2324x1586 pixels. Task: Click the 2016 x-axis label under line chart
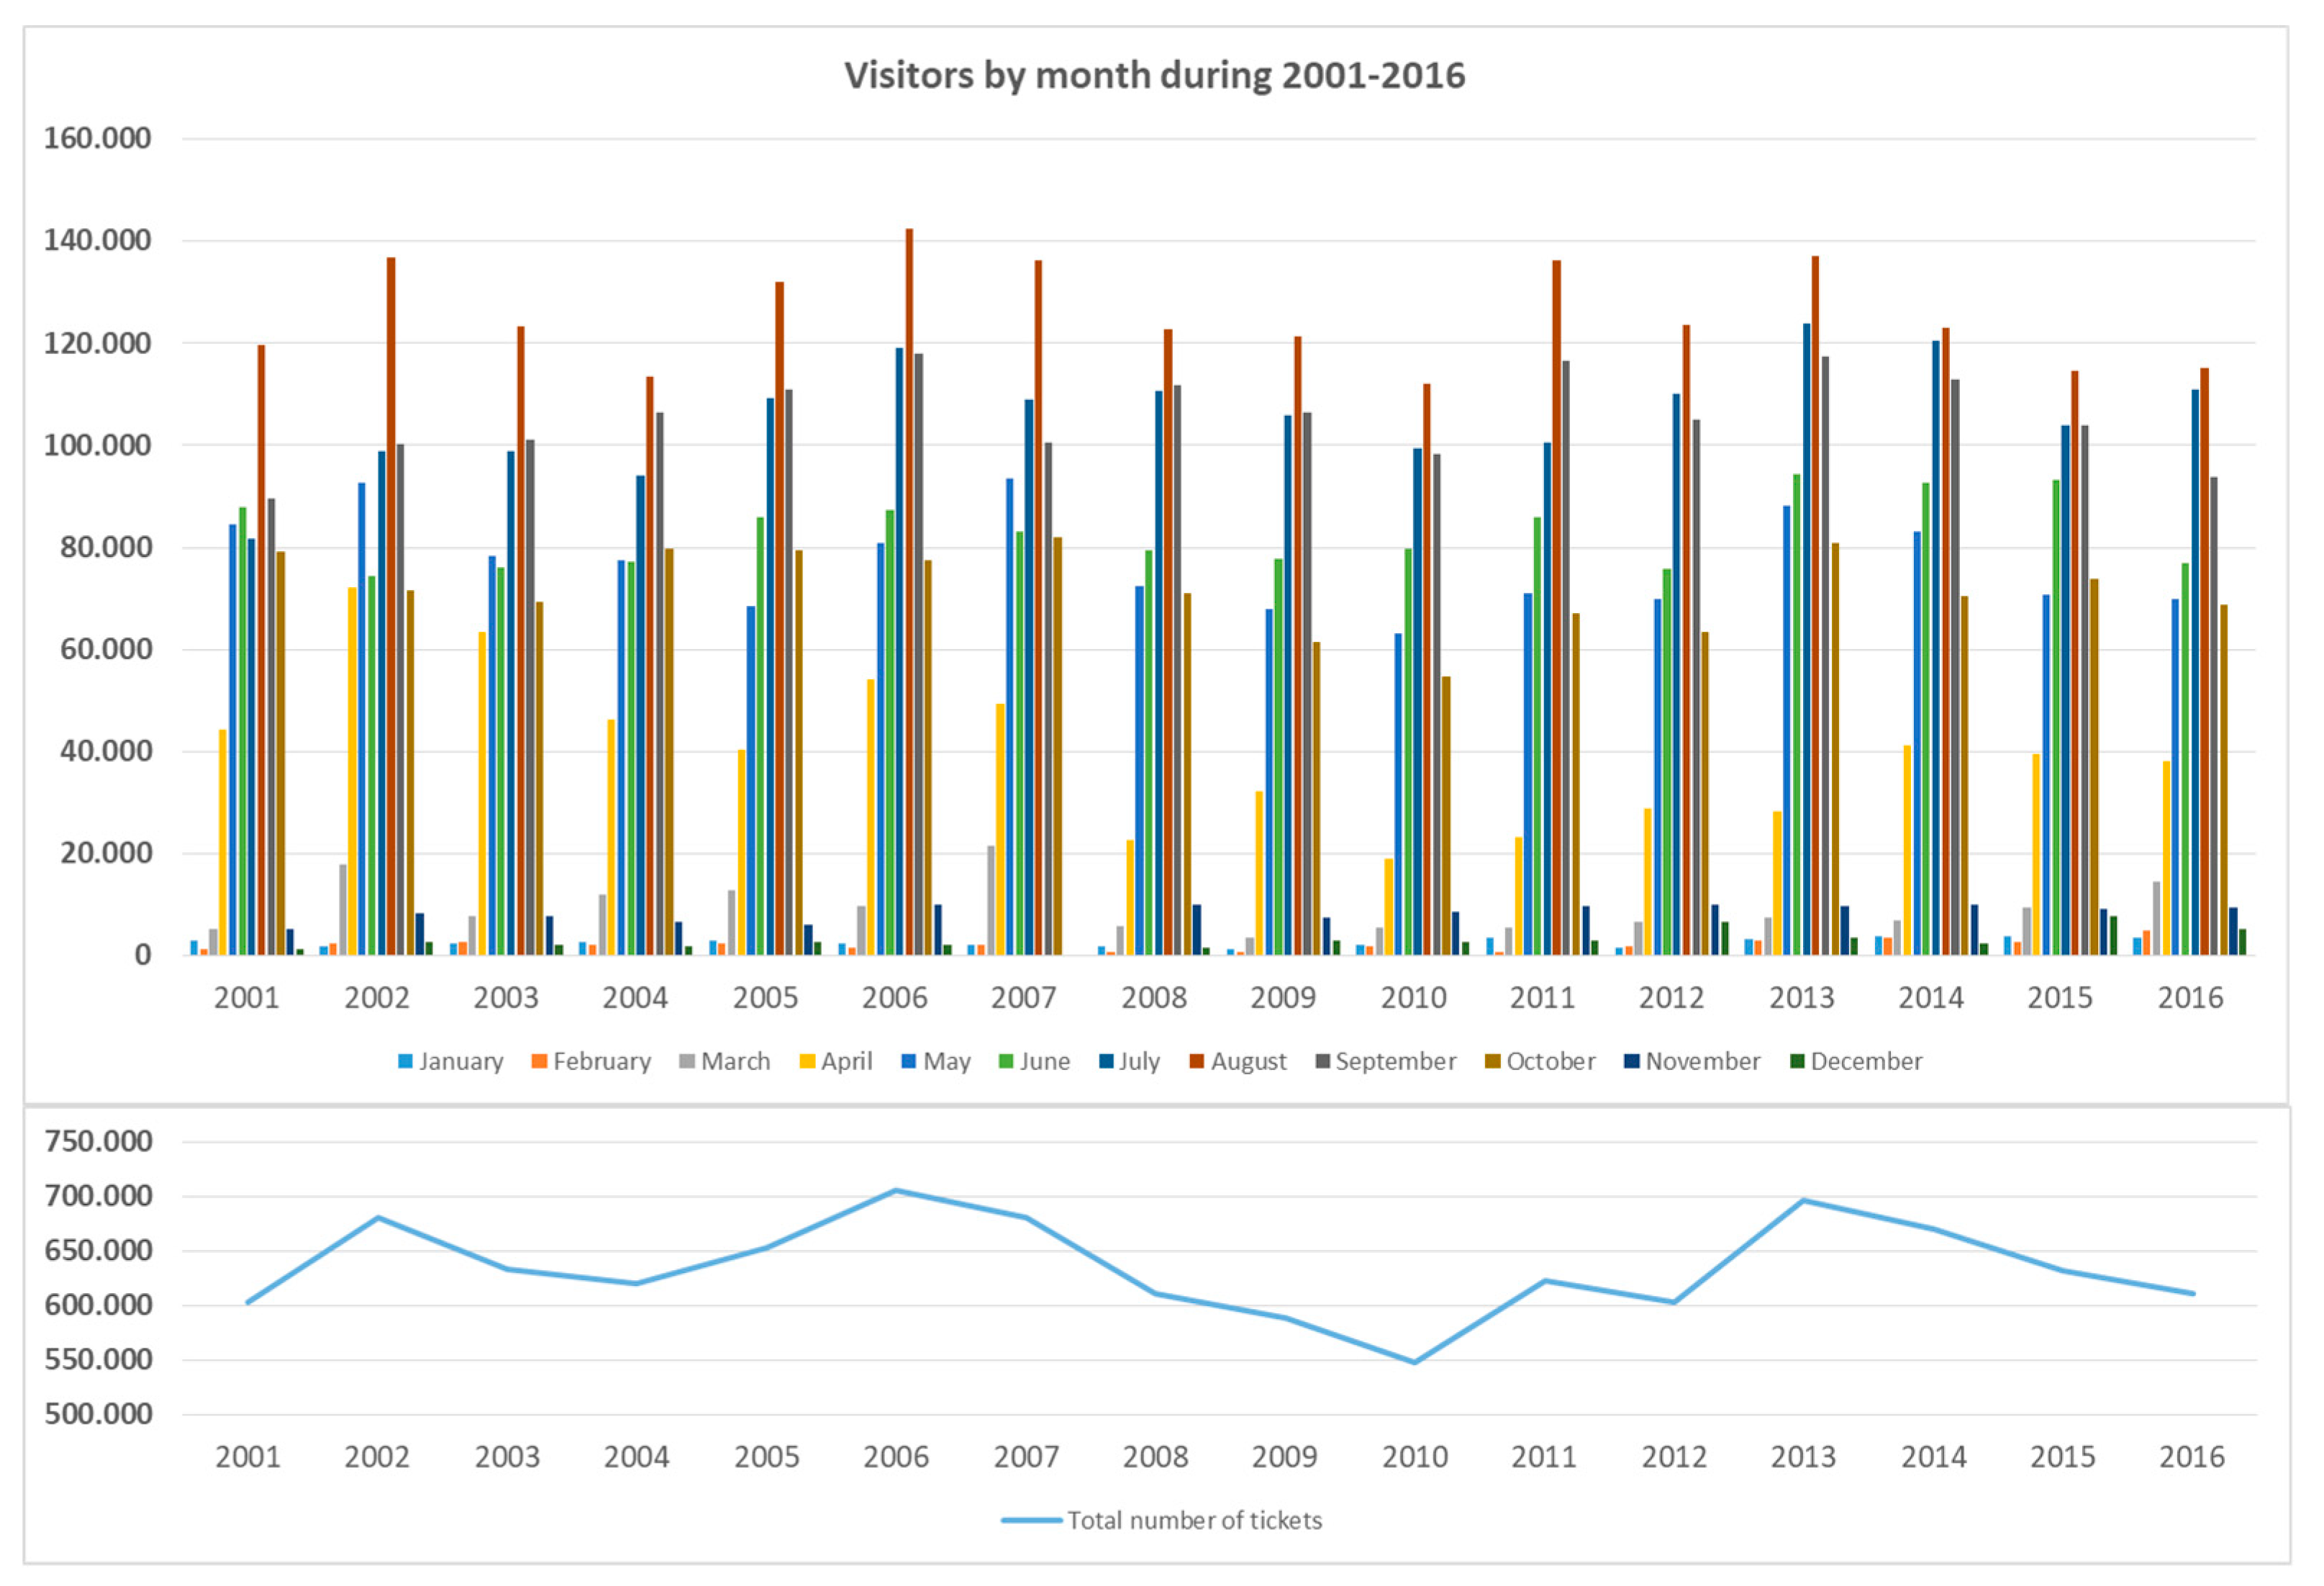(2191, 1456)
